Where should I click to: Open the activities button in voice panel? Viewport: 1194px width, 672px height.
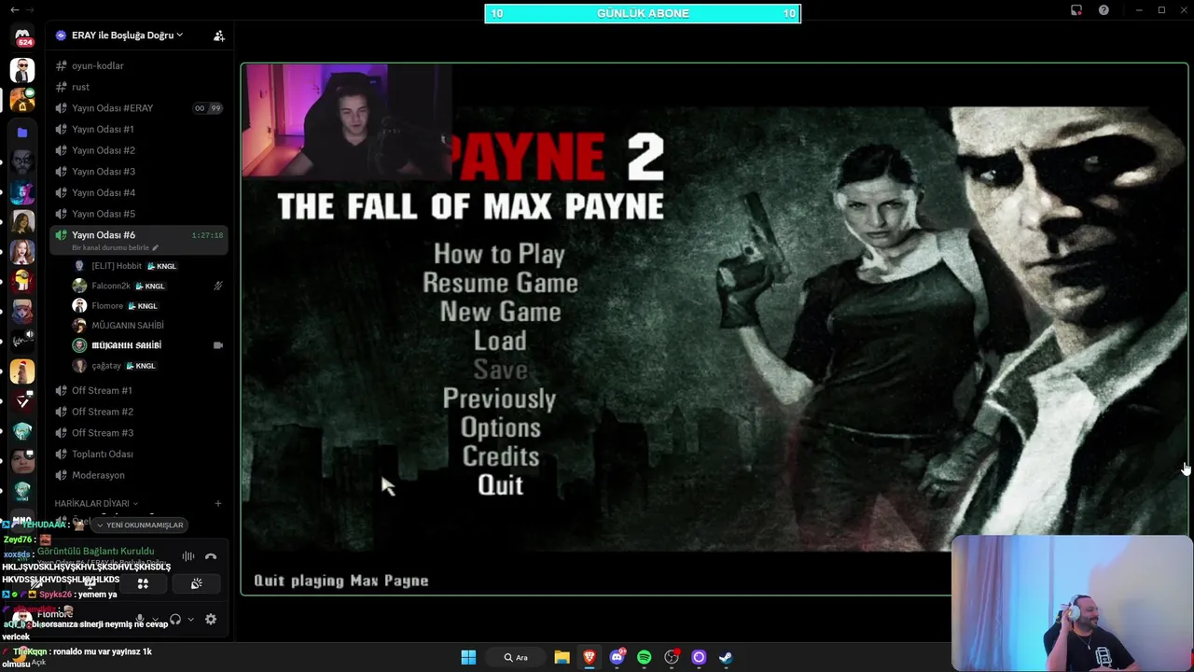143,583
